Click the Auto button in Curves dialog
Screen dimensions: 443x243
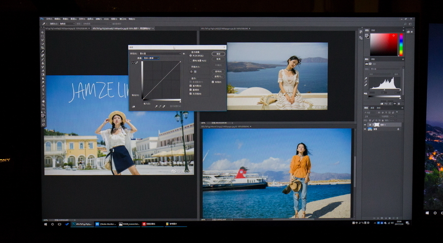219,71
